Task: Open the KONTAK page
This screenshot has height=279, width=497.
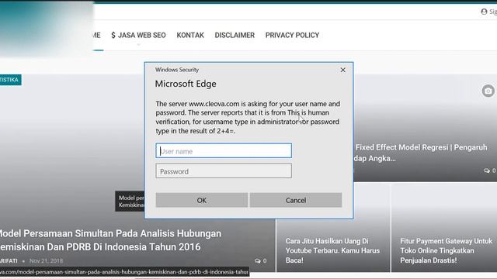Action: 190,35
